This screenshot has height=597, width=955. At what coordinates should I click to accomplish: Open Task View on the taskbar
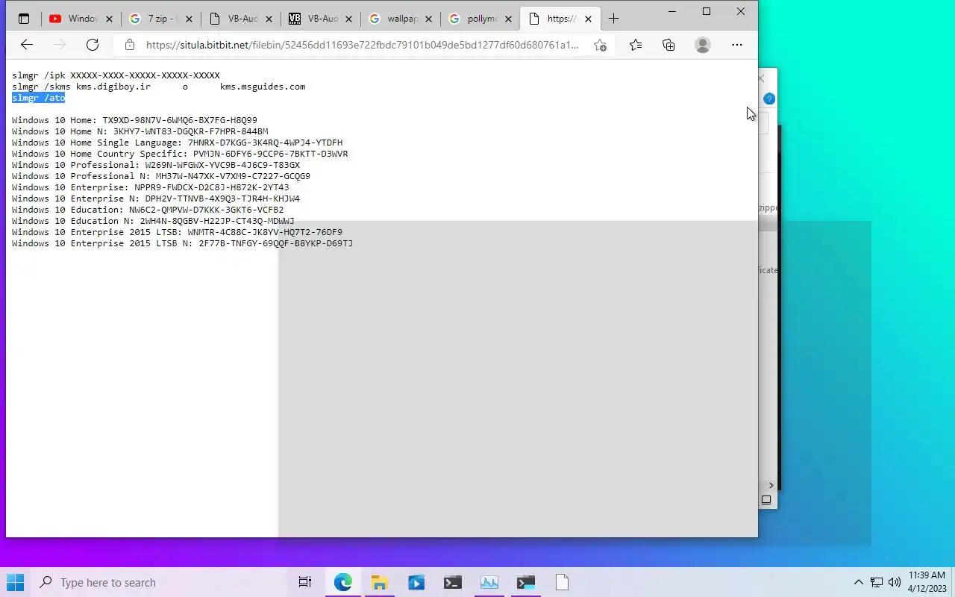tap(304, 582)
